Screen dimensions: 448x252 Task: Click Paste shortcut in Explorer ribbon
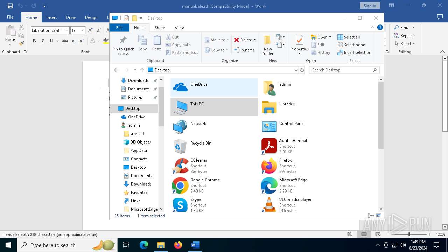[182, 52]
